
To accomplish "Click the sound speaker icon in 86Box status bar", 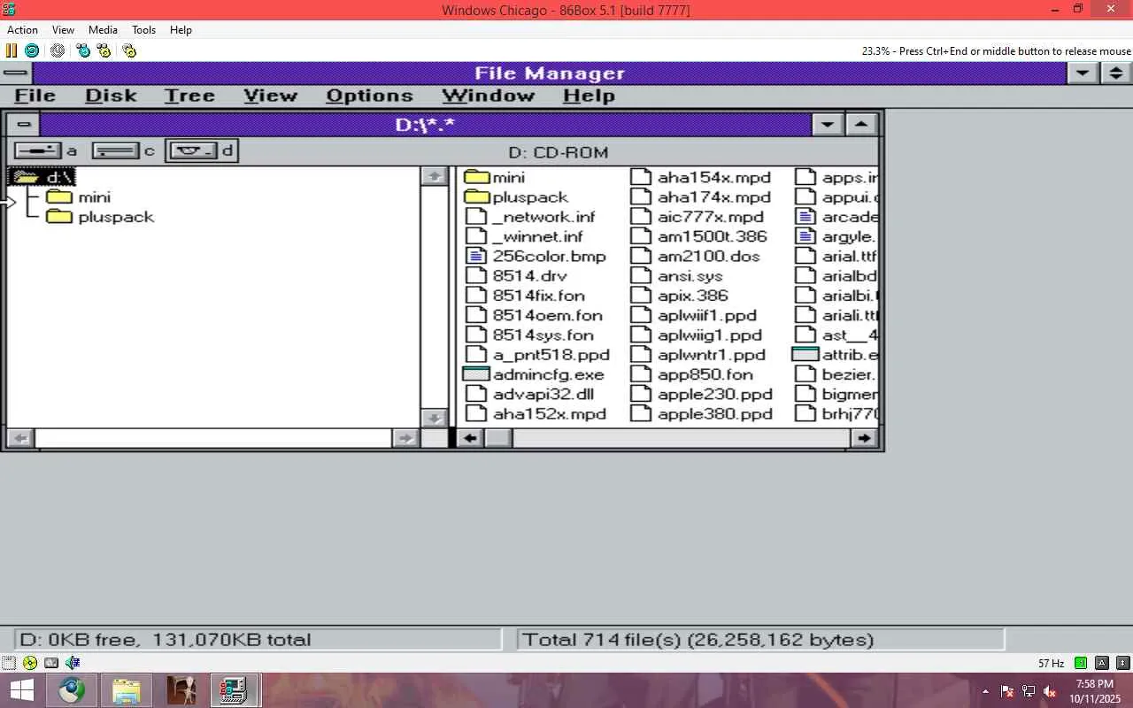I will (x=73, y=663).
